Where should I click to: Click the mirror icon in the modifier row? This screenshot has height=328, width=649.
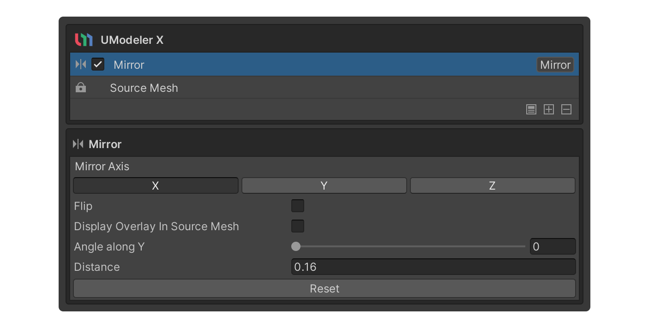tap(80, 65)
